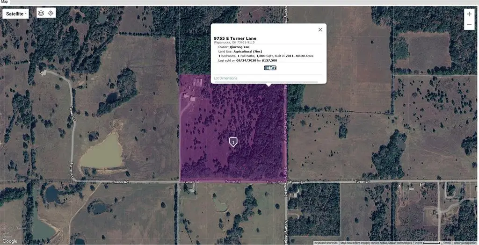Viewport: 479px width, 245px height.
Task: Click the sale price $127,500
Action: [269, 60]
